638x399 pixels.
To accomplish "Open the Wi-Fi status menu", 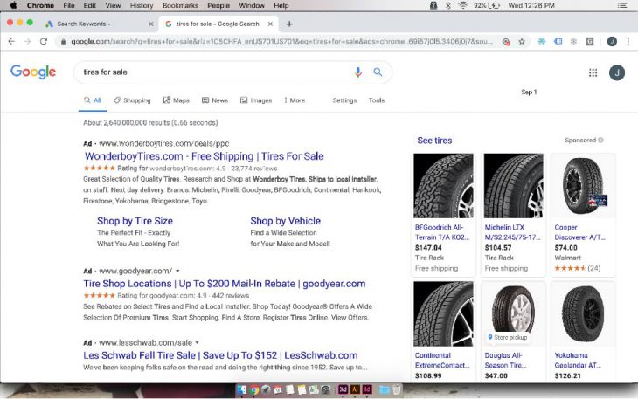I will pyautogui.click(x=462, y=6).
